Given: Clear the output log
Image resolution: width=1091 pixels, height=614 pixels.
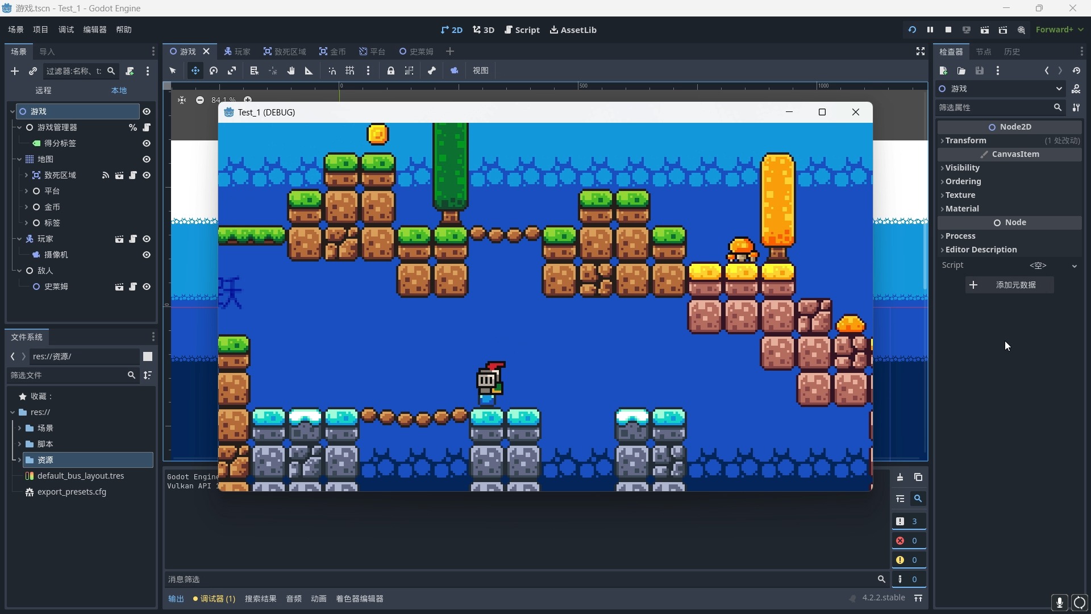Looking at the screenshot, I should coord(900,478).
